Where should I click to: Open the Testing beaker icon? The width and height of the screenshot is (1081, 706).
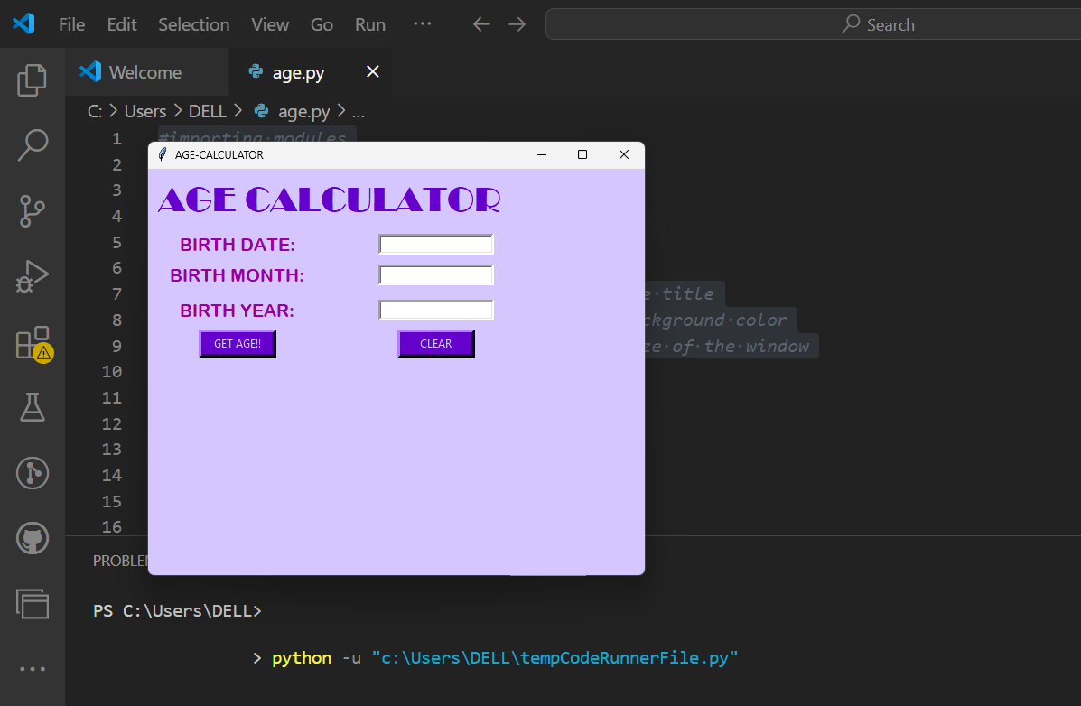pyautogui.click(x=33, y=407)
